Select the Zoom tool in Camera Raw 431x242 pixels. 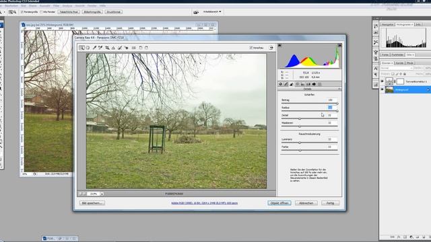[81, 48]
